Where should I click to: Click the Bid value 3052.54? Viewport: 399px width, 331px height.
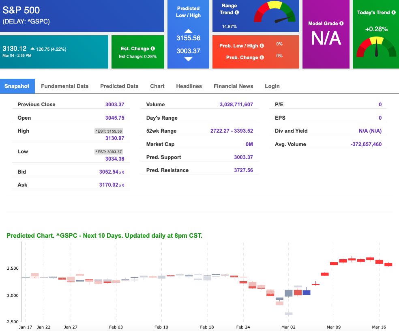(x=109, y=172)
